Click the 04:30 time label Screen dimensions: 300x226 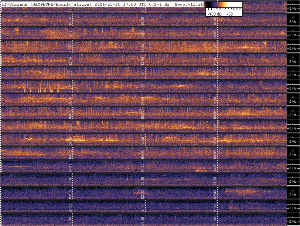point(143,168)
